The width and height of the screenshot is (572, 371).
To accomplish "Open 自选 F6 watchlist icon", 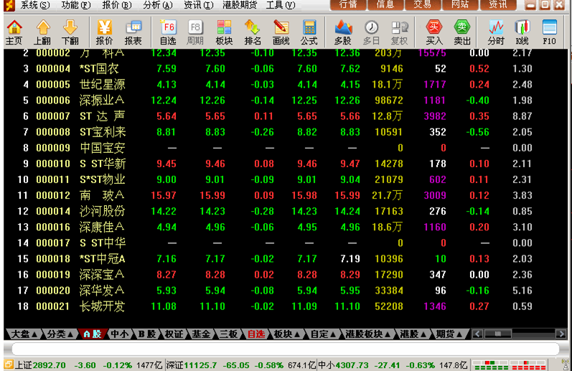I will 168,32.
